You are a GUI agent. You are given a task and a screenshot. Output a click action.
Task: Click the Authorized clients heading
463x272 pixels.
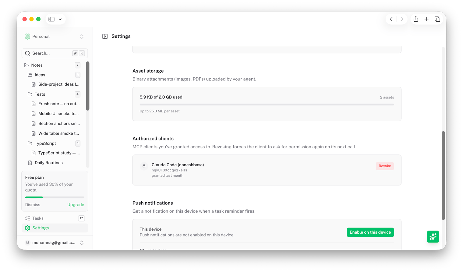click(153, 139)
